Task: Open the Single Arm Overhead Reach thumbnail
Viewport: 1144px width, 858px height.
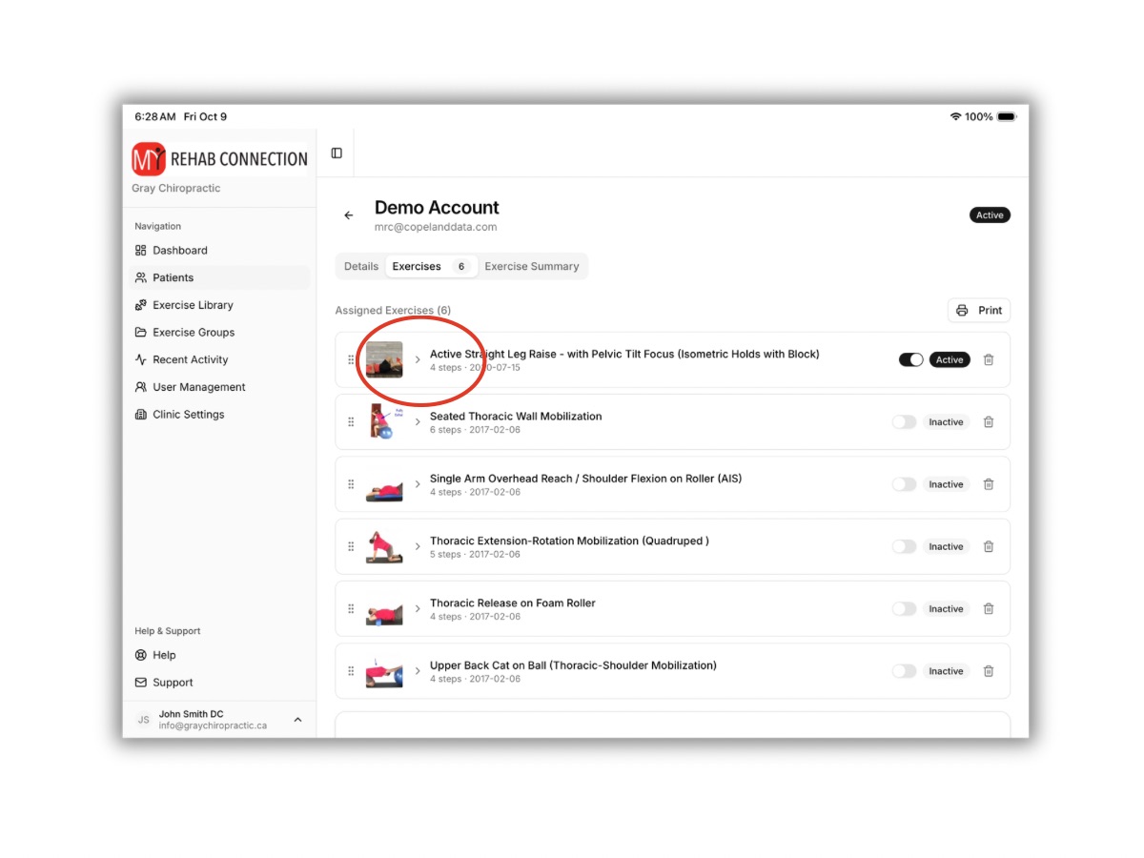Action: (x=384, y=484)
